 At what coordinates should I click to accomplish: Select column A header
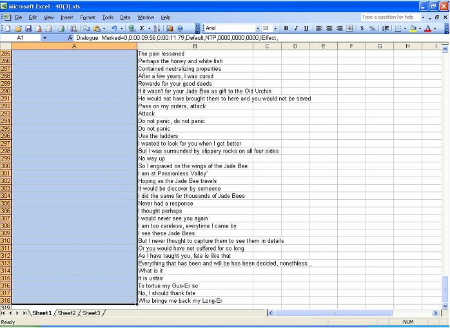pos(74,46)
